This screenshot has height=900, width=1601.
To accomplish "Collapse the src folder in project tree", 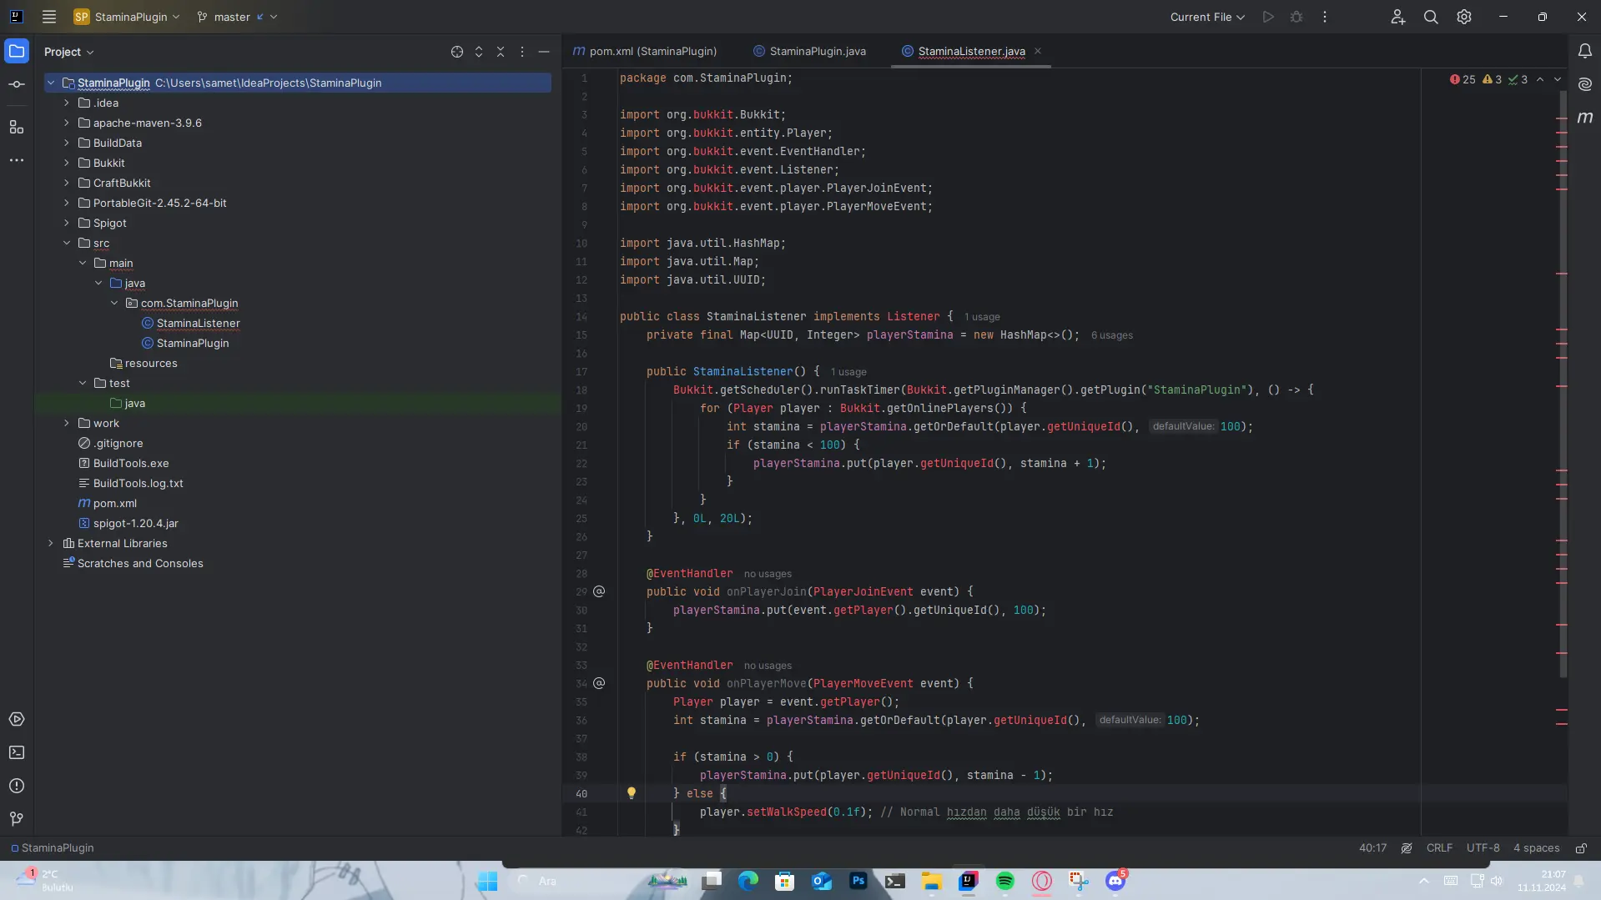I will pyautogui.click(x=67, y=243).
